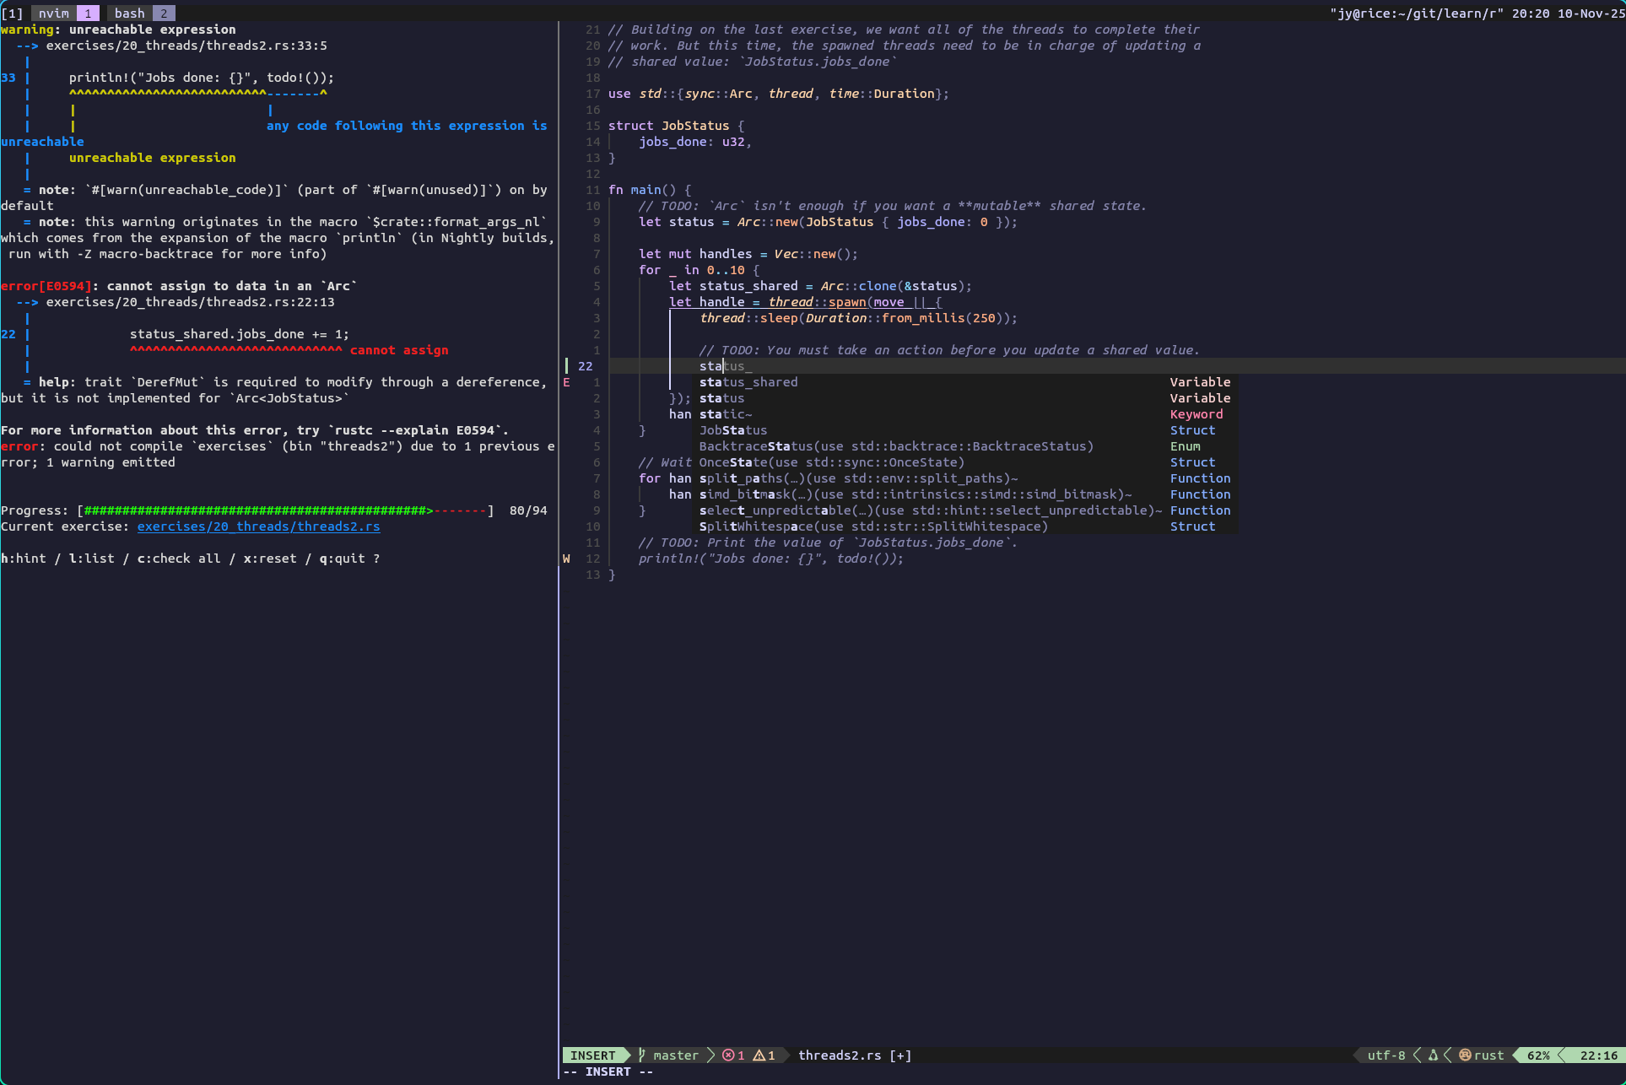Click the git branch icon in statusline
Image resolution: width=1626 pixels, height=1085 pixels.
pyautogui.click(x=642, y=1055)
